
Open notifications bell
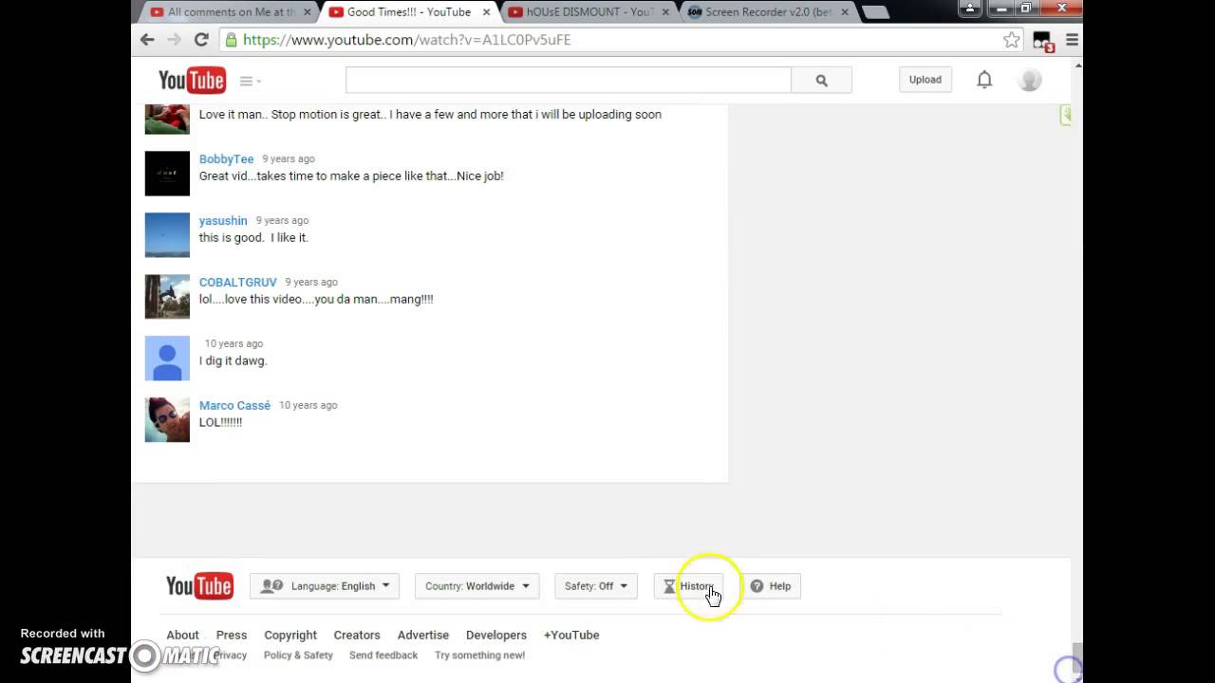point(984,80)
